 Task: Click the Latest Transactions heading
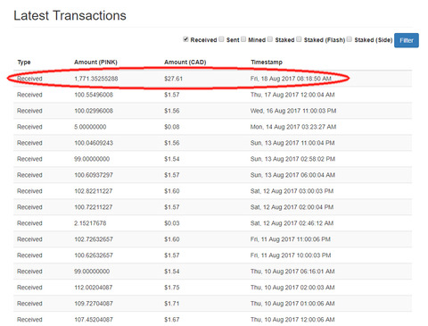(x=70, y=15)
